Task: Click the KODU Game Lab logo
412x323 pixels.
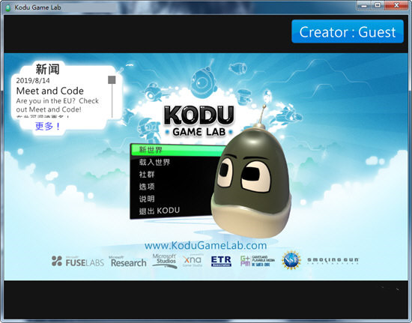Action: (199, 121)
